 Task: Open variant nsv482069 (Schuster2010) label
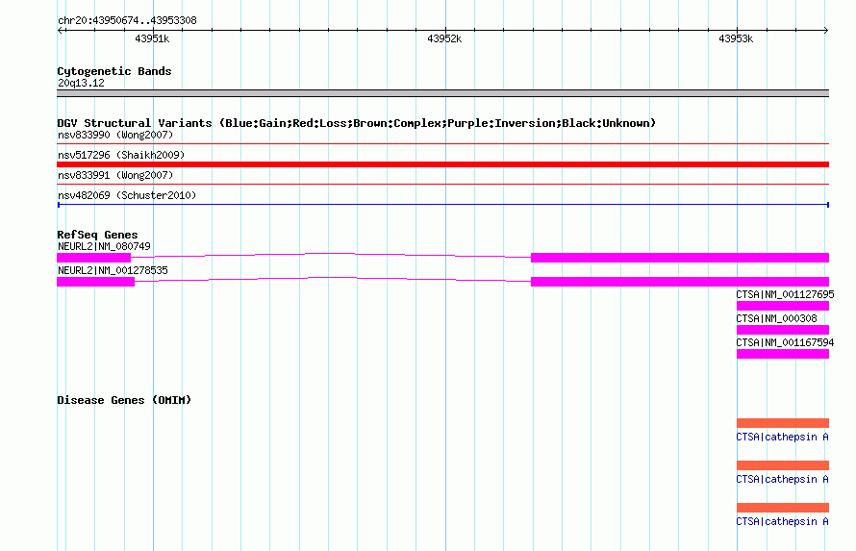tap(127, 195)
